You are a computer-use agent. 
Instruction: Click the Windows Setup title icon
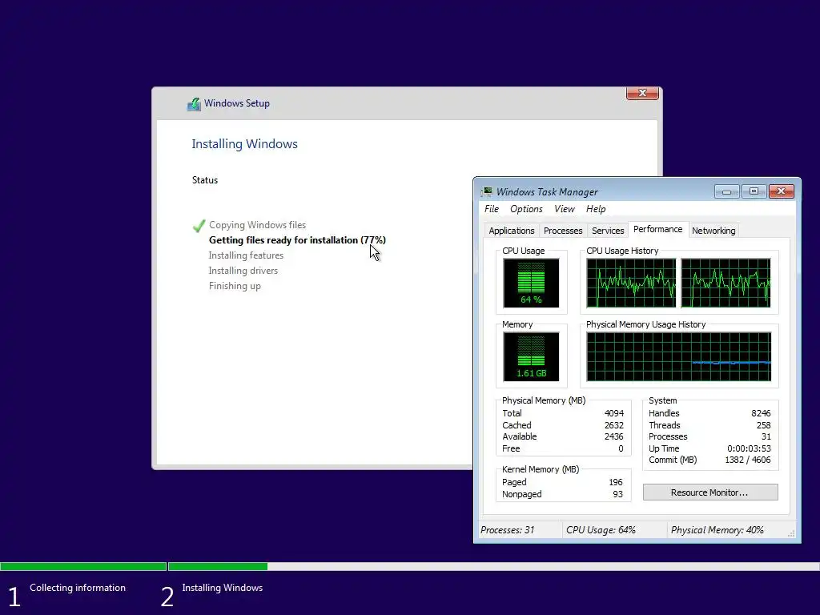pyautogui.click(x=194, y=103)
